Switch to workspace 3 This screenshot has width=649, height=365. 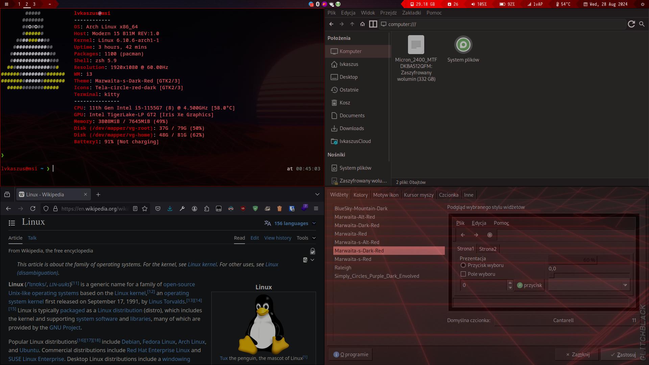tap(34, 4)
